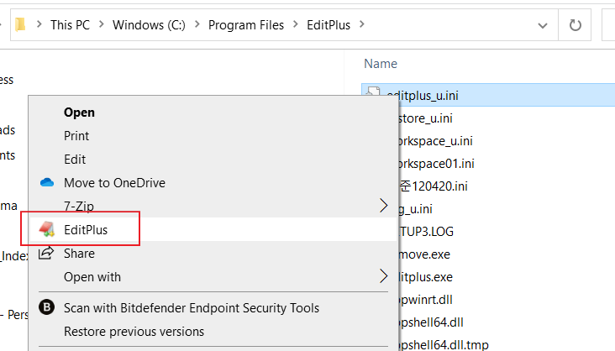Select the file ending g_u.ini
Screen dimensions: 615x351
pos(415,209)
